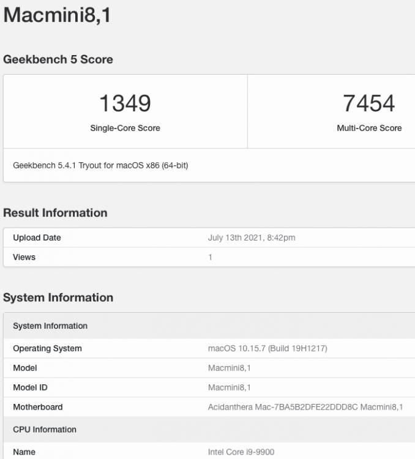
Task: Click the Multi-Core Score label
Action: coord(369,128)
